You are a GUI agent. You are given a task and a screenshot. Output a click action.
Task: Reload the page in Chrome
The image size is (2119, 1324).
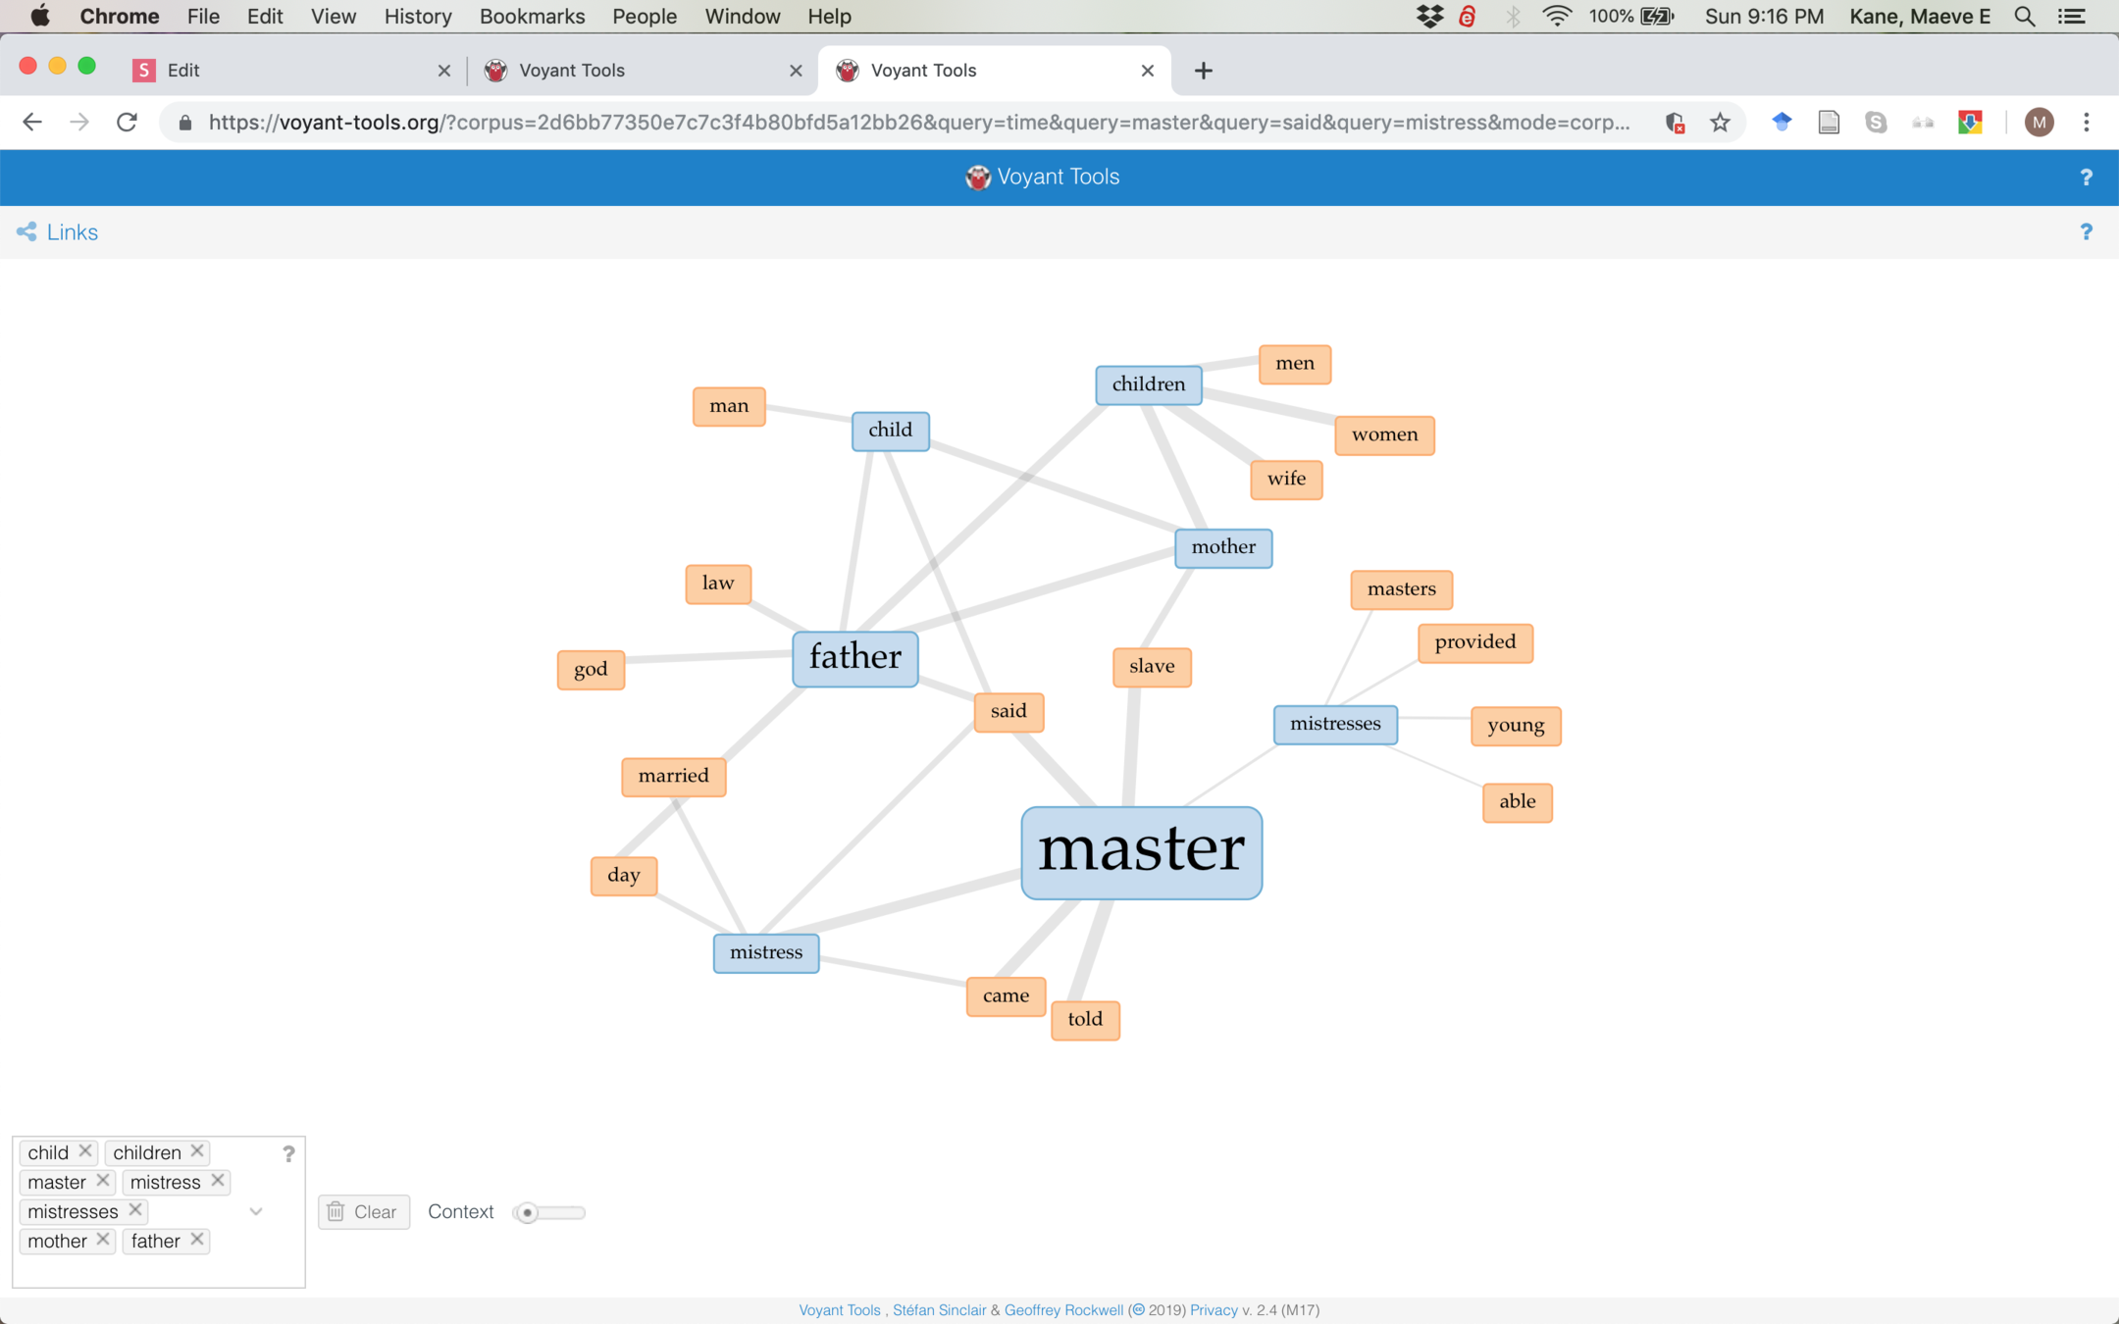(127, 123)
